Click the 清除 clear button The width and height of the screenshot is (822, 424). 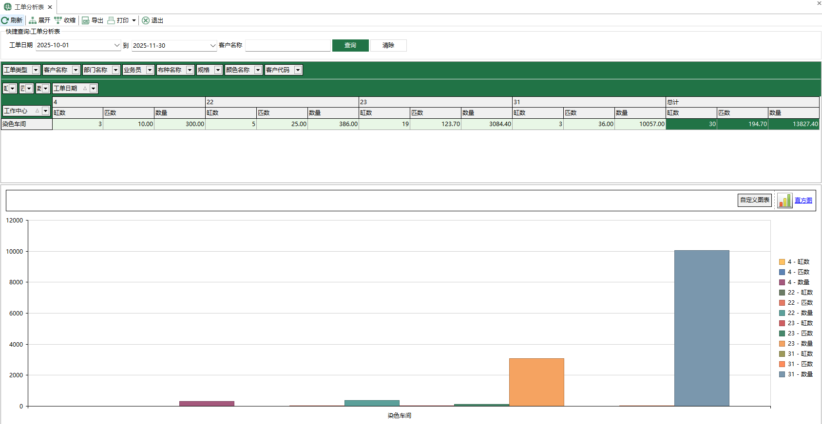coord(388,45)
